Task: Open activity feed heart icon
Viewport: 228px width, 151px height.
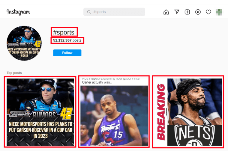Action: 208,12
